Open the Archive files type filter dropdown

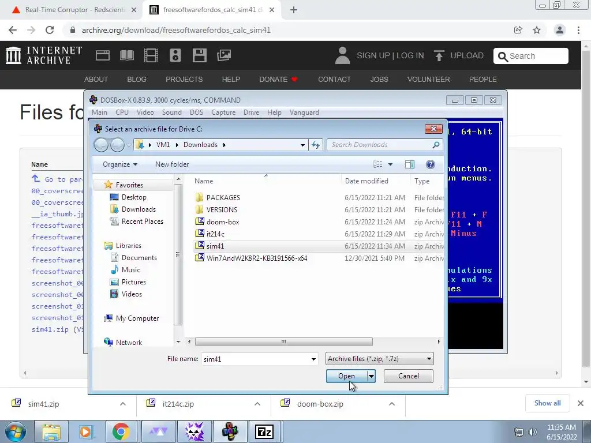380,359
